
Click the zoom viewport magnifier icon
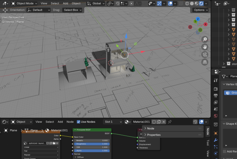(x=205, y=39)
